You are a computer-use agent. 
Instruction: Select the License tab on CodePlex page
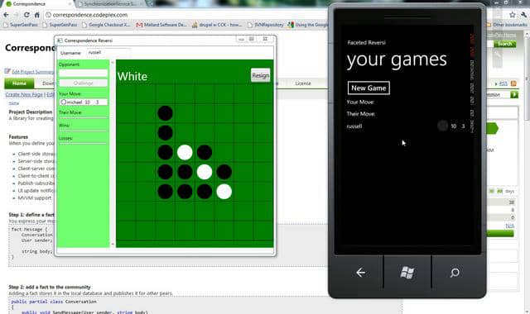(303, 83)
